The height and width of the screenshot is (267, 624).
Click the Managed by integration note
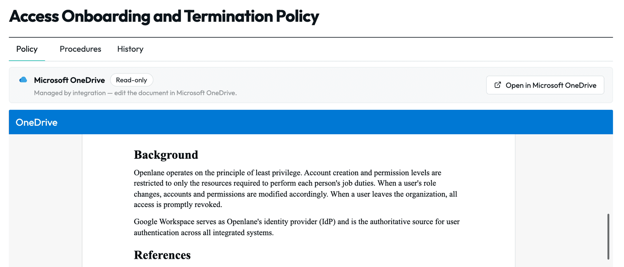(135, 93)
